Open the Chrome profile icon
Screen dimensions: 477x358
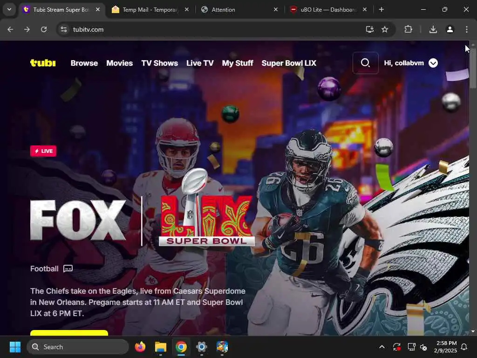click(450, 29)
